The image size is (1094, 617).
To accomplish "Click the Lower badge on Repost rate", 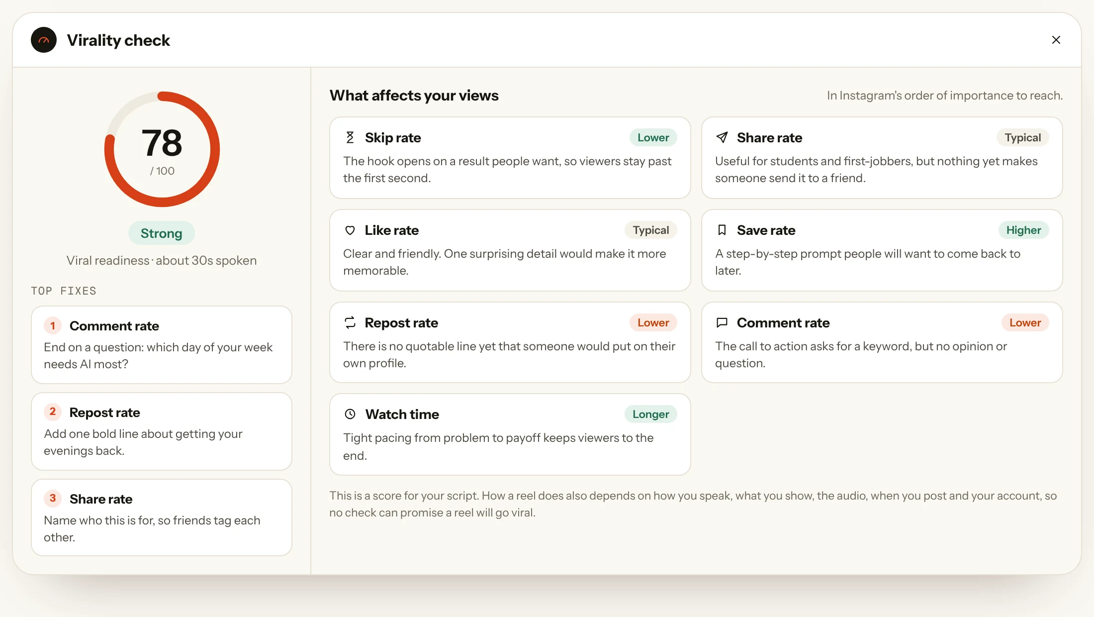I will (x=653, y=322).
